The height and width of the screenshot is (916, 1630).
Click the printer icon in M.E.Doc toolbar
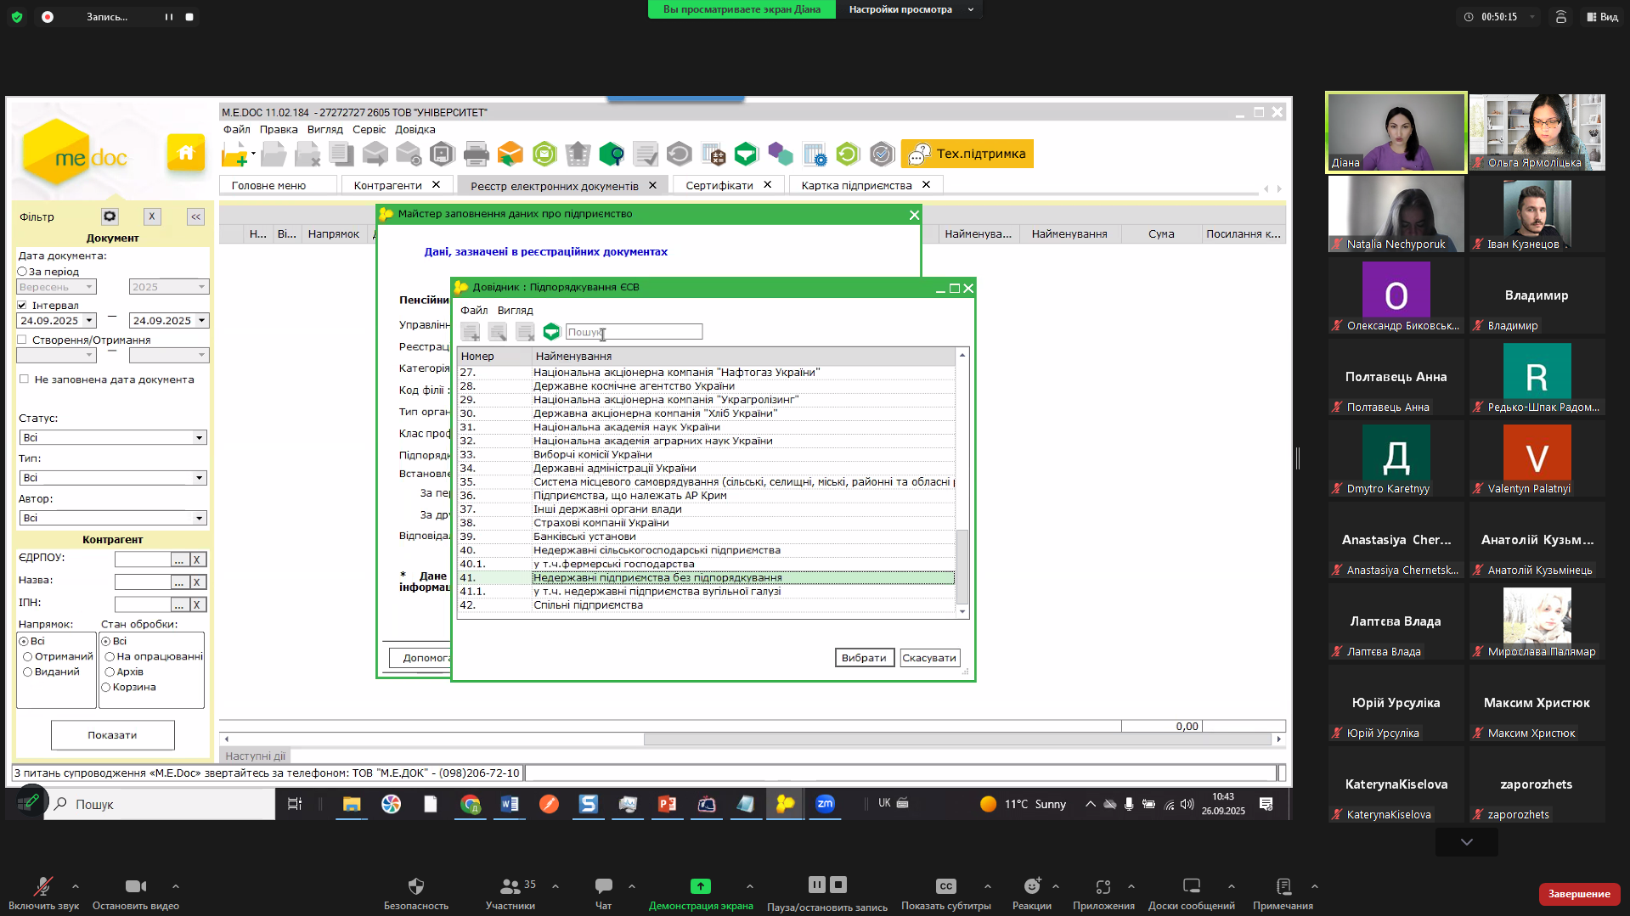[x=476, y=155]
